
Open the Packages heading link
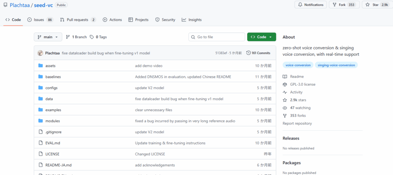292,163
